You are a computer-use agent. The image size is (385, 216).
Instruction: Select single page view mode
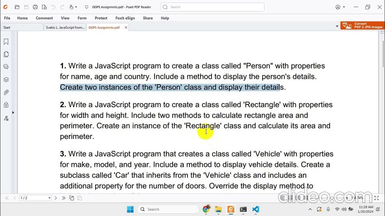[282, 198]
